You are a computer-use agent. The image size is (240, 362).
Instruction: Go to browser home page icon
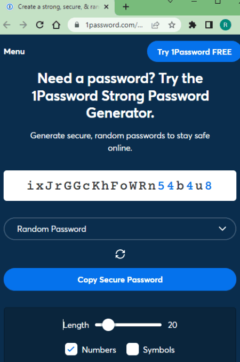point(56,25)
